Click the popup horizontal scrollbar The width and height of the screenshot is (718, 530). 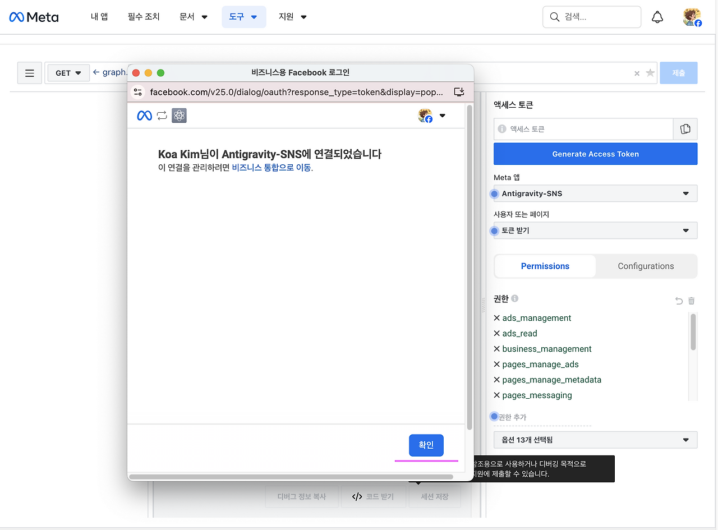click(x=291, y=477)
